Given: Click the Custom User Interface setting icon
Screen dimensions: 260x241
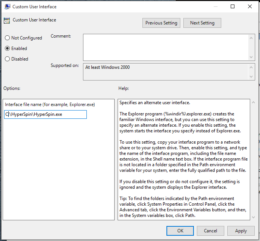Looking at the screenshot, I should click(7, 21).
